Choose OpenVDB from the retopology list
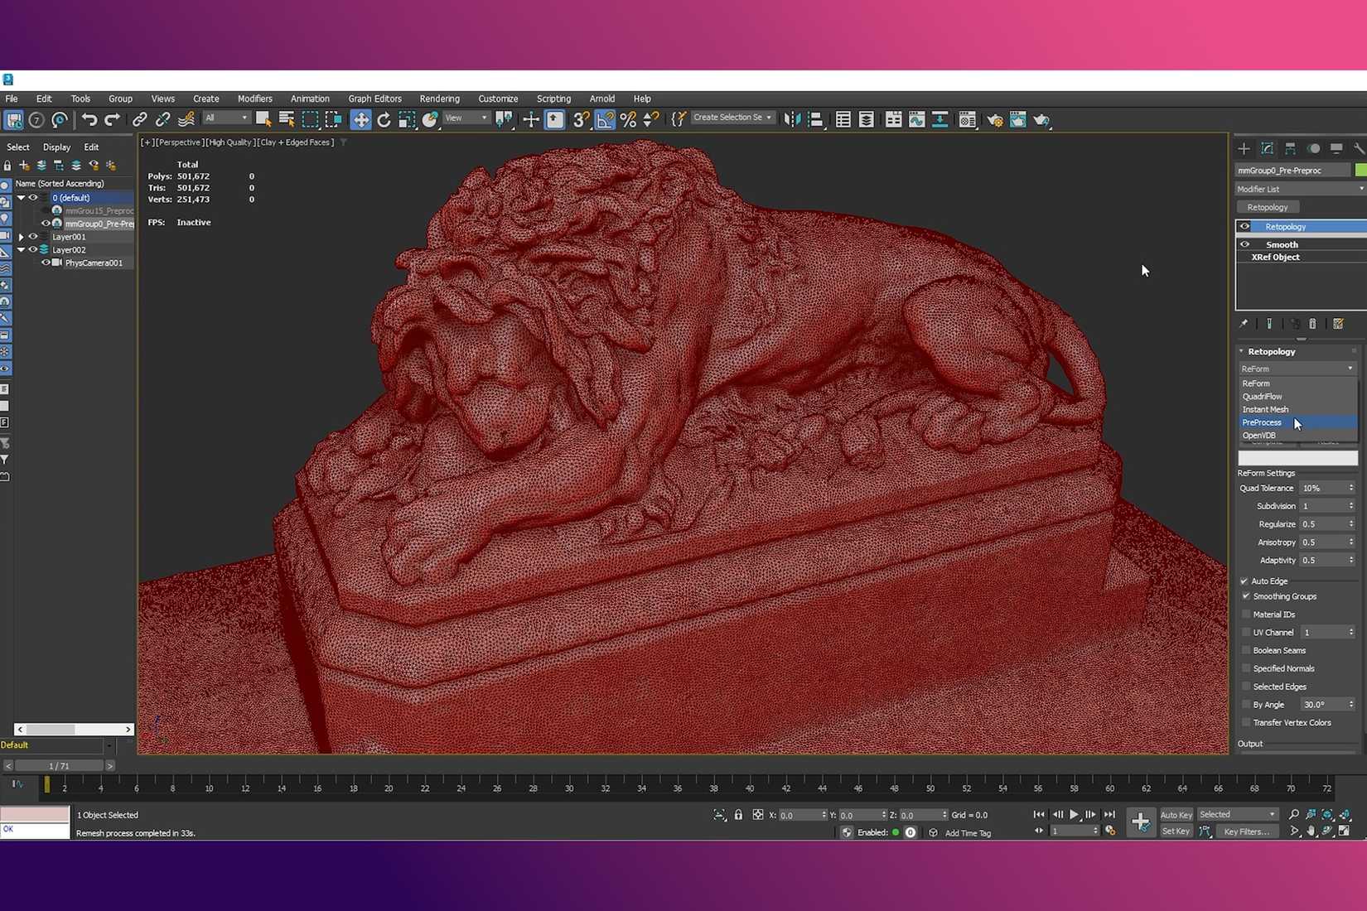The image size is (1367, 911). pyautogui.click(x=1297, y=436)
